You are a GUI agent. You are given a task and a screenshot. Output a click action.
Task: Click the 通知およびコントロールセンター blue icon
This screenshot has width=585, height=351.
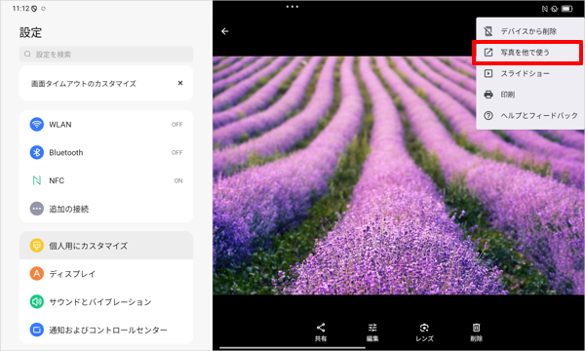pyautogui.click(x=37, y=330)
